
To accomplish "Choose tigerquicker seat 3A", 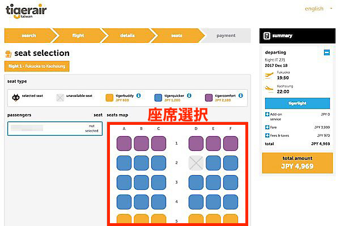I will tap(124, 182).
